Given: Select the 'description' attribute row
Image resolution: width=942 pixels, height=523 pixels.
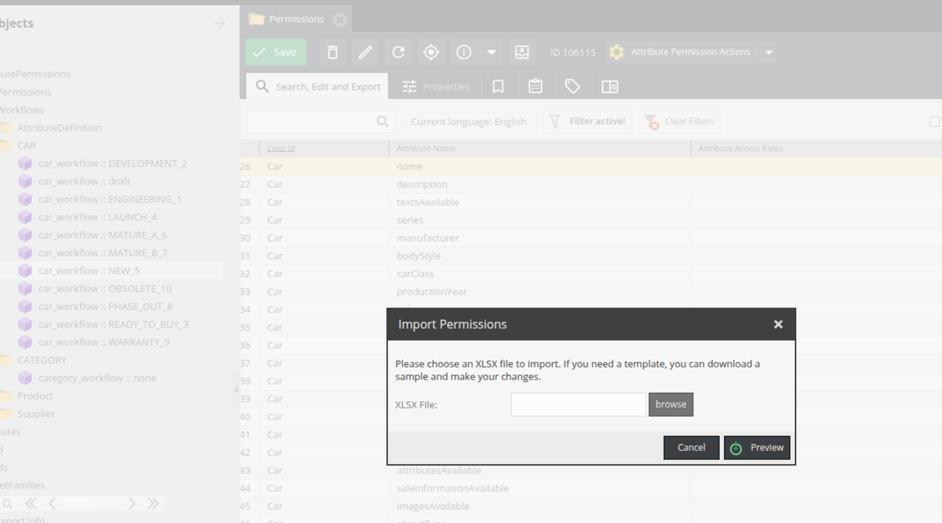Looking at the screenshot, I should click(x=591, y=184).
